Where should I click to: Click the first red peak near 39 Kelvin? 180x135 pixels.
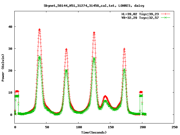39,30
